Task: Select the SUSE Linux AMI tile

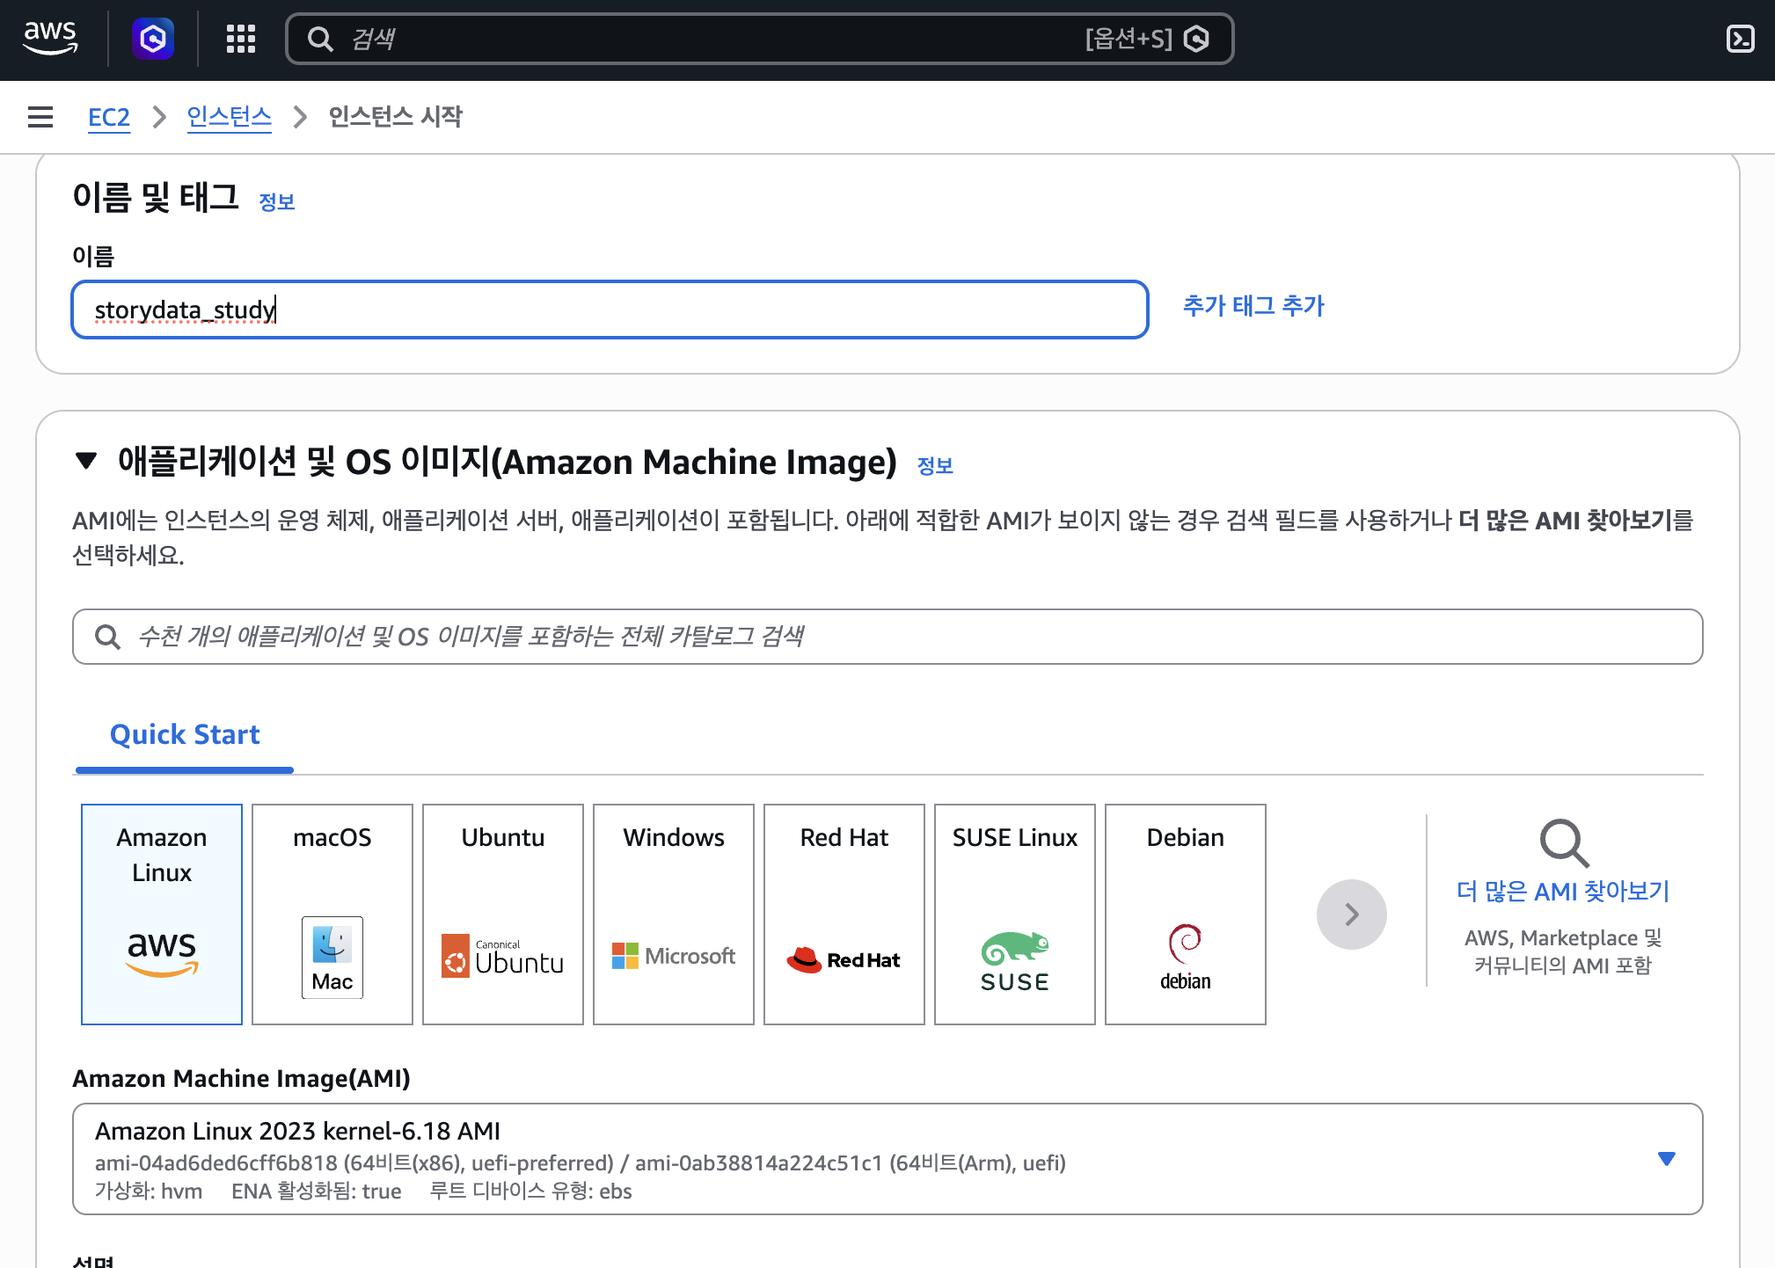Action: (x=1015, y=914)
